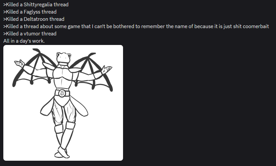This screenshot has height=166, width=276.
Task: Click the first greentext line about Shittyregalia
Action: [36, 5]
